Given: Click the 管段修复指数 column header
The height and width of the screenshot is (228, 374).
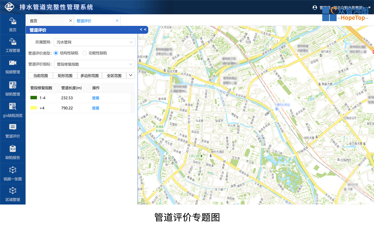Looking at the screenshot, I should tap(41, 88).
